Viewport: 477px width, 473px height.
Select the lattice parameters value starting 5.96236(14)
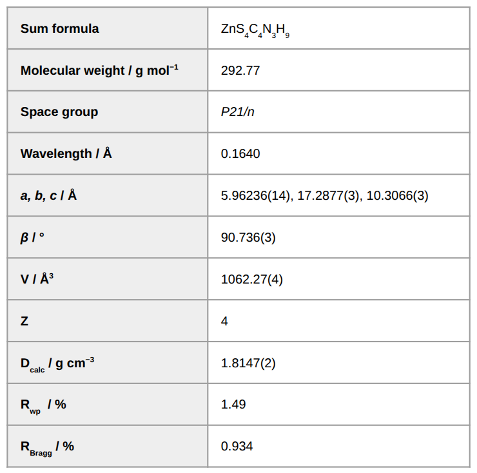pos(324,195)
